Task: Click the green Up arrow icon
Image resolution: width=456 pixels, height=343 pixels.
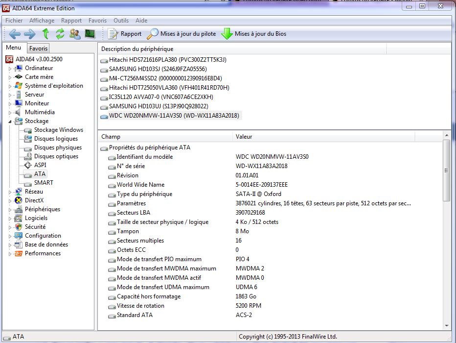Action: (46, 34)
